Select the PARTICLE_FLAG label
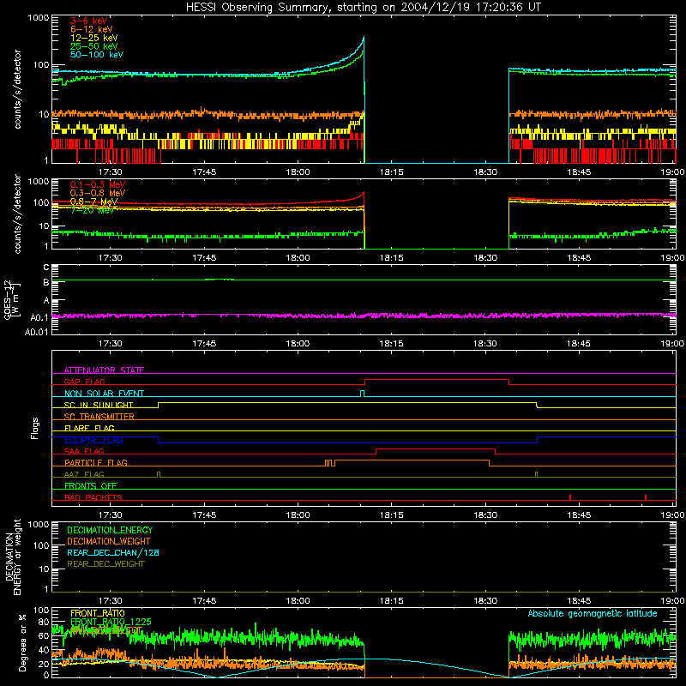 (x=96, y=462)
